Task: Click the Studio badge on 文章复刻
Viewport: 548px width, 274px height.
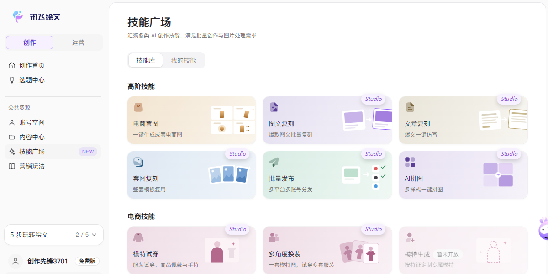Action: click(x=509, y=99)
